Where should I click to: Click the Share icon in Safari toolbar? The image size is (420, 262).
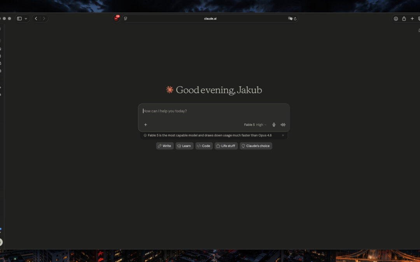(404, 19)
